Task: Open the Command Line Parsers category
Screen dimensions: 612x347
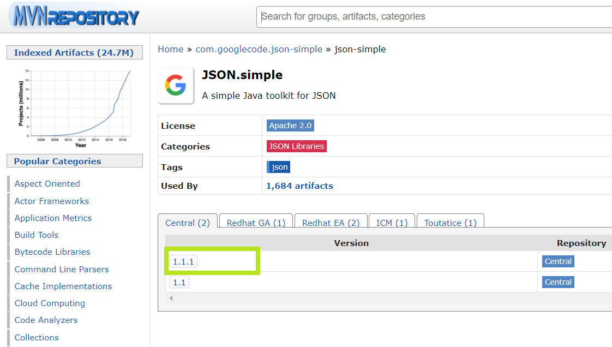Action: [x=62, y=270]
